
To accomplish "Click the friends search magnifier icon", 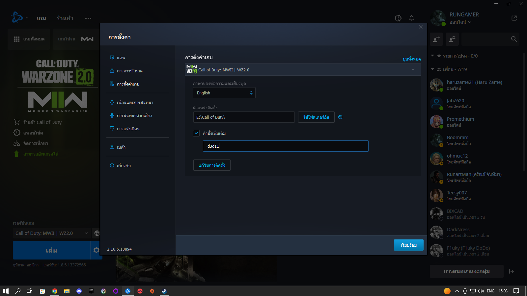I will 514,39.
